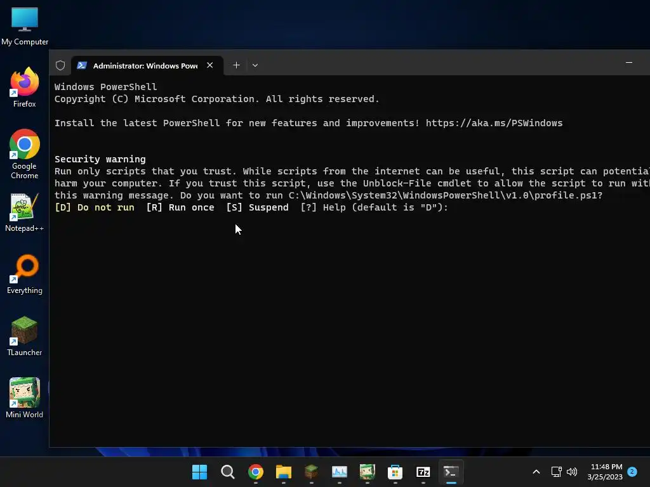The image size is (650, 487).
Task: Open Mini World from the taskbar
Action: (x=368, y=472)
